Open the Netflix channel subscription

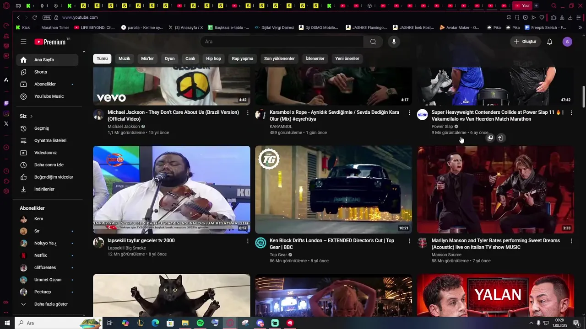coord(47,255)
